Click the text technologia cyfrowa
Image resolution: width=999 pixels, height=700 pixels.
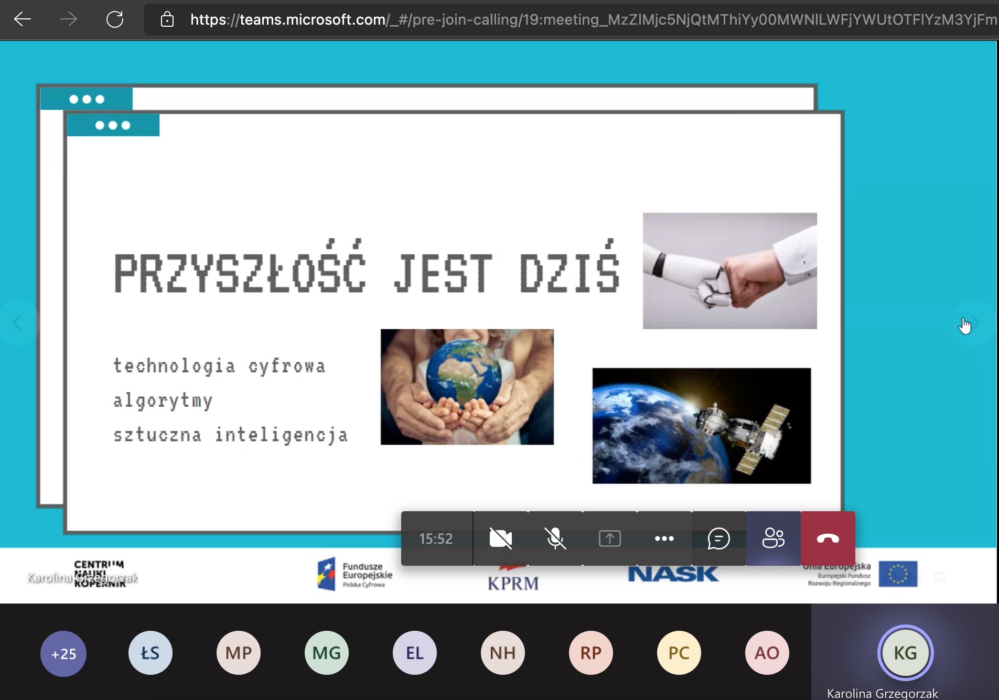pos(219,366)
